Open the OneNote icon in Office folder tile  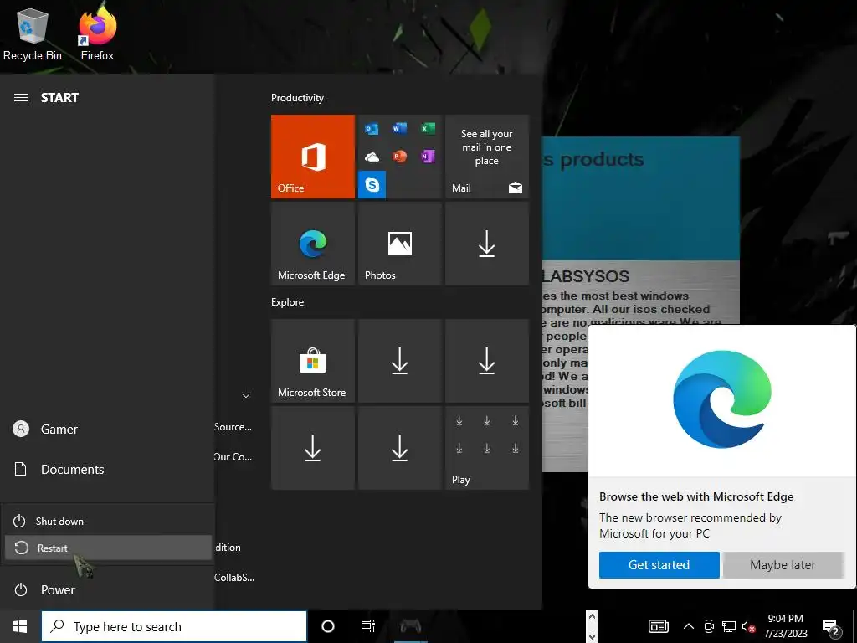pyautogui.click(x=428, y=157)
